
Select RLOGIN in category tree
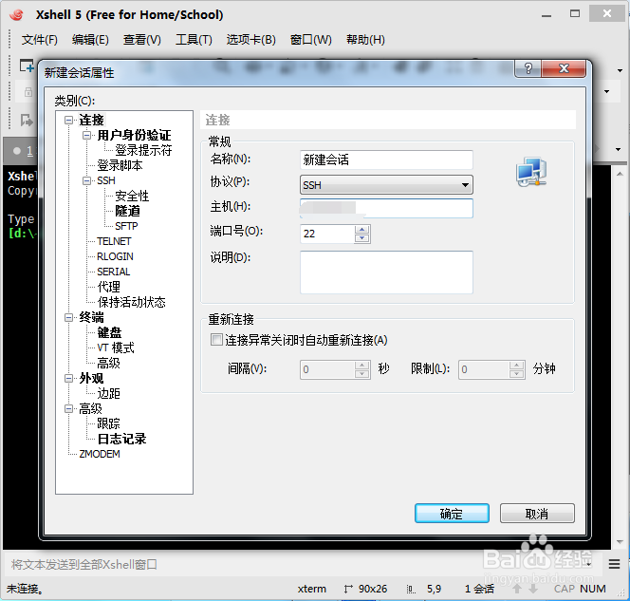pyautogui.click(x=115, y=256)
